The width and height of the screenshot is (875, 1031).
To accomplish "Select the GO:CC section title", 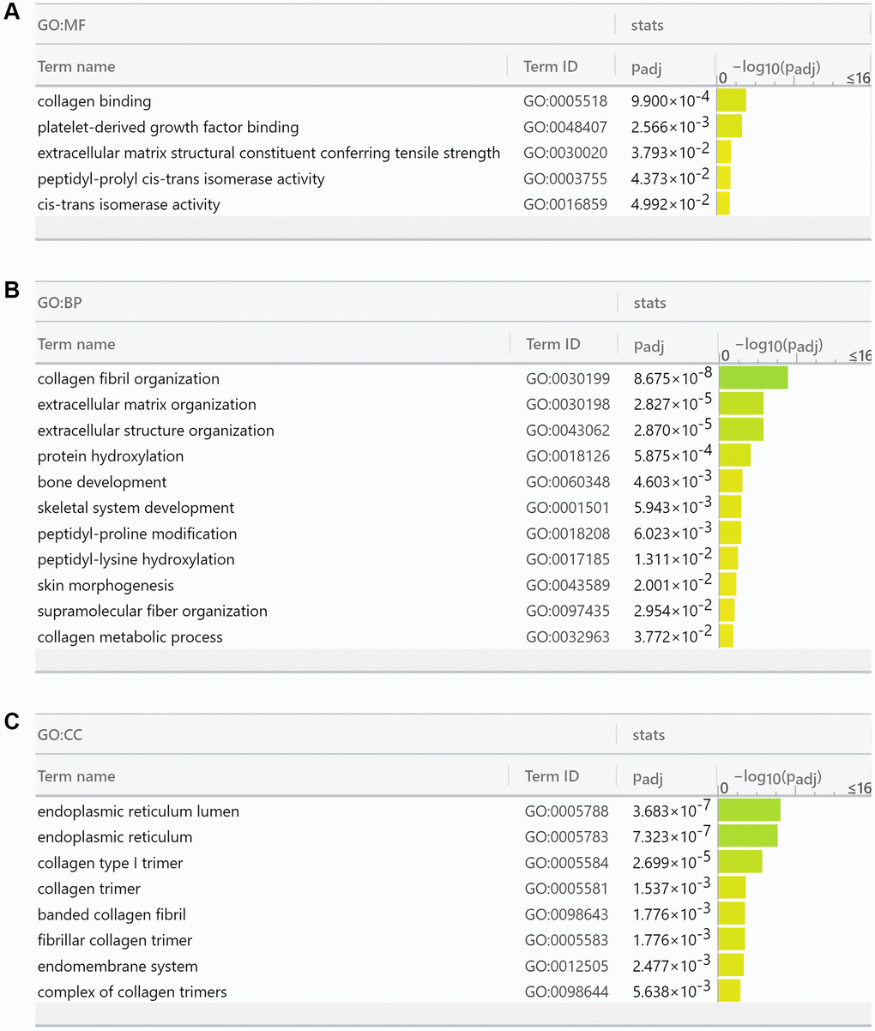I will coord(60,735).
